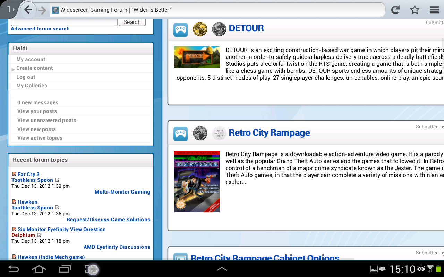Tap the Haldi block heading
Viewport: 444px width, 277px height.
pos(20,48)
